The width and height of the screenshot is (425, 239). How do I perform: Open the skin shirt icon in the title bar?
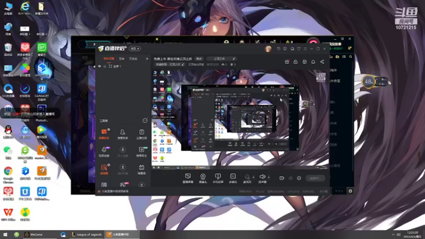click(299, 49)
